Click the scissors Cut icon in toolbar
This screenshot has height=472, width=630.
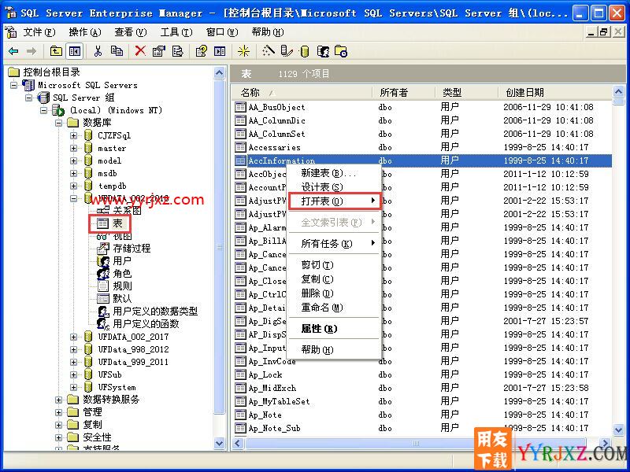[x=98, y=51]
